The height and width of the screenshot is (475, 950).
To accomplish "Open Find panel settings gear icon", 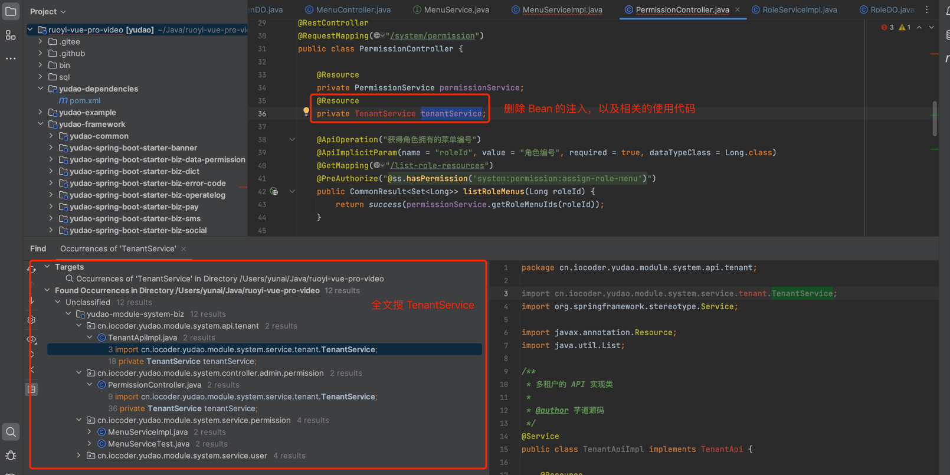I will coord(32,320).
